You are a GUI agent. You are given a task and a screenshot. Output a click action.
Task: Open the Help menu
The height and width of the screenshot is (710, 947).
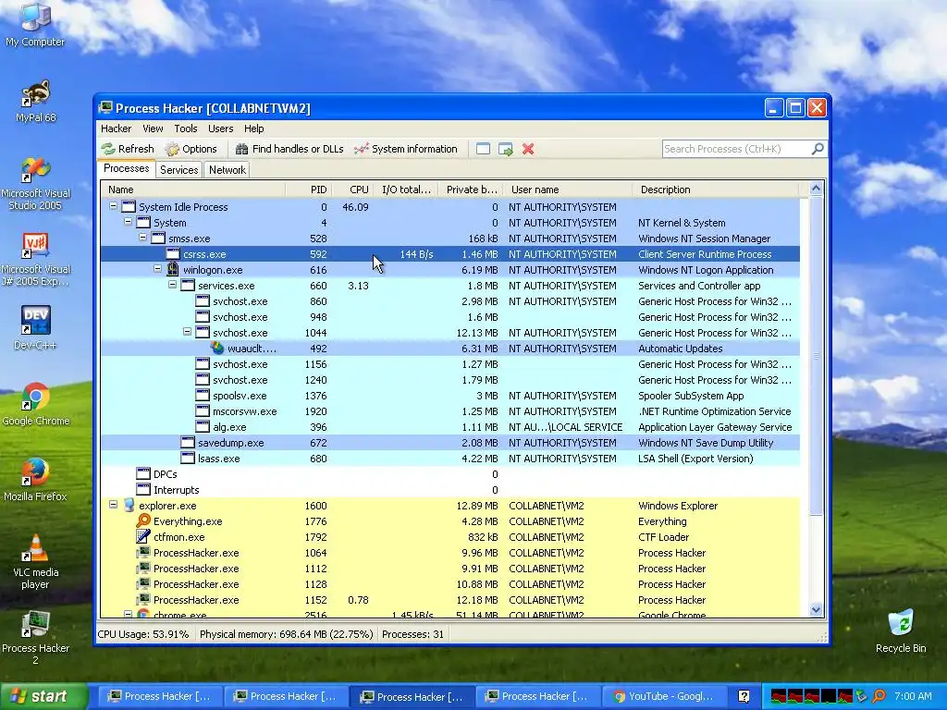(253, 129)
